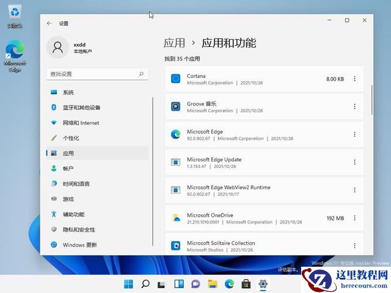Click the Microsoft OneDrive app icon
Viewport: 391px width, 293px height.
click(x=176, y=218)
